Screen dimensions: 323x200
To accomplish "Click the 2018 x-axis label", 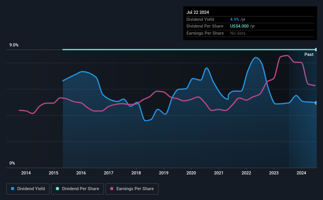I will tap(136, 173).
